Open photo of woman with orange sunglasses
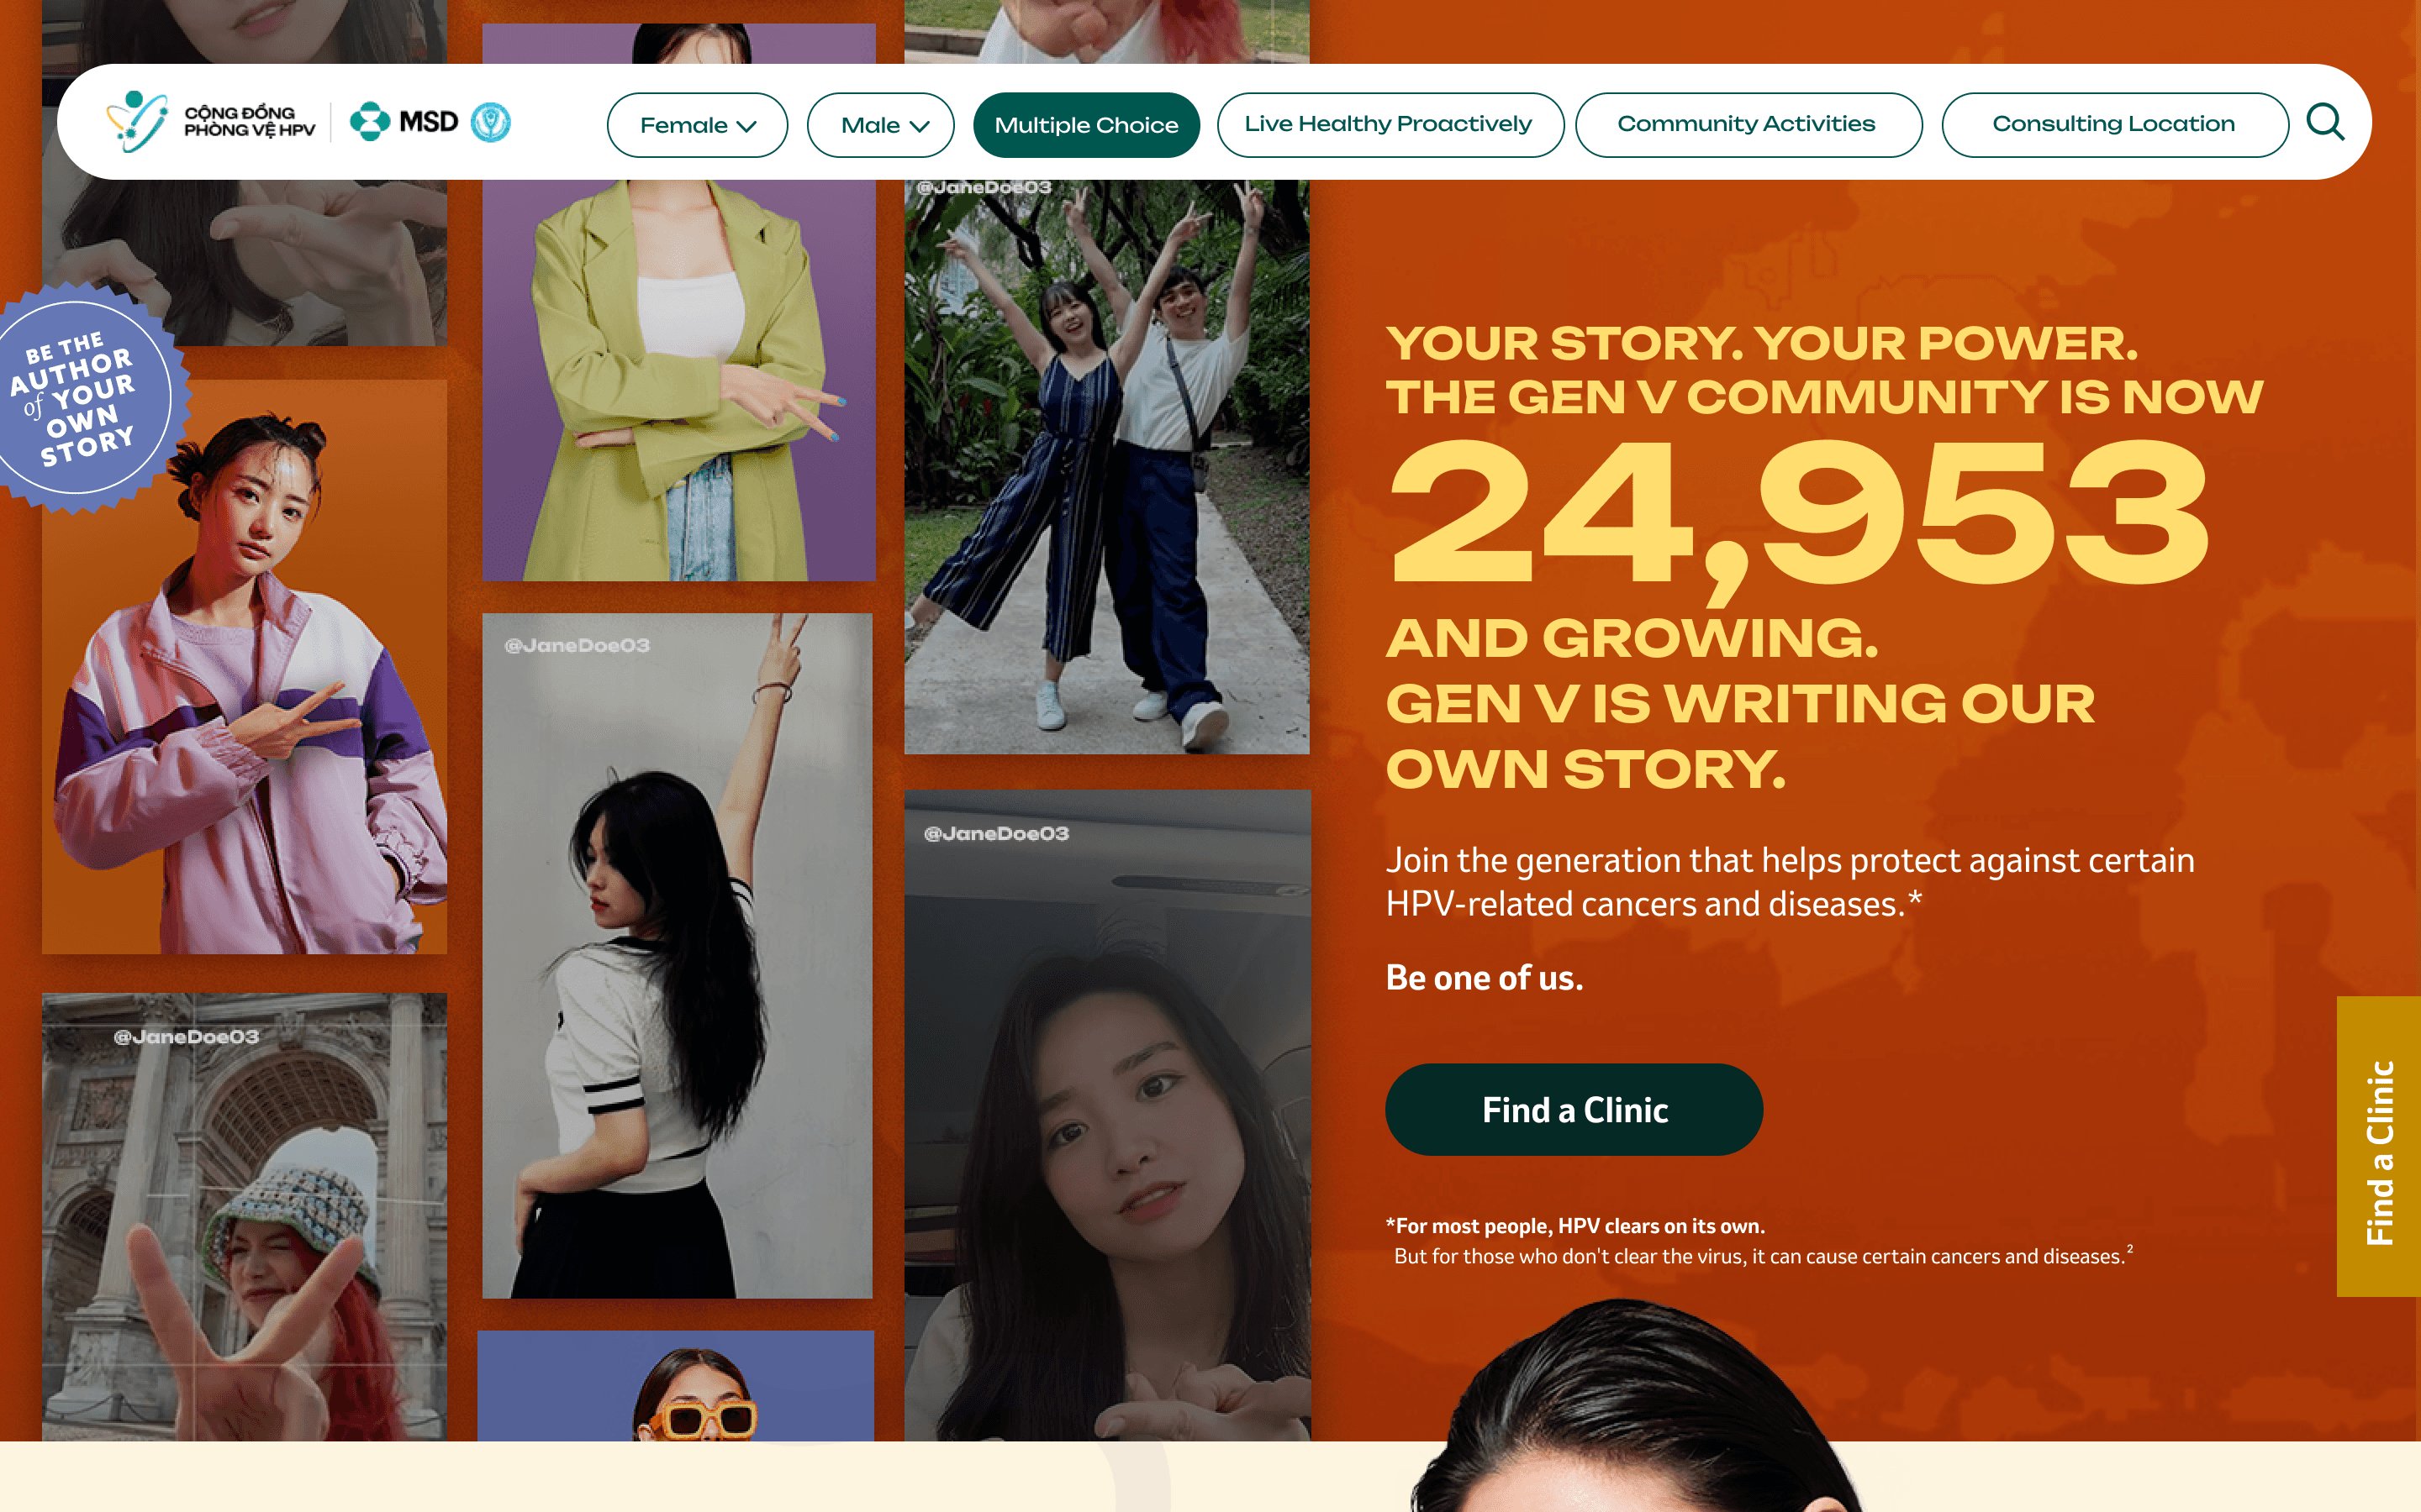Viewport: 2421px width, 1512px height. pos(675,1386)
